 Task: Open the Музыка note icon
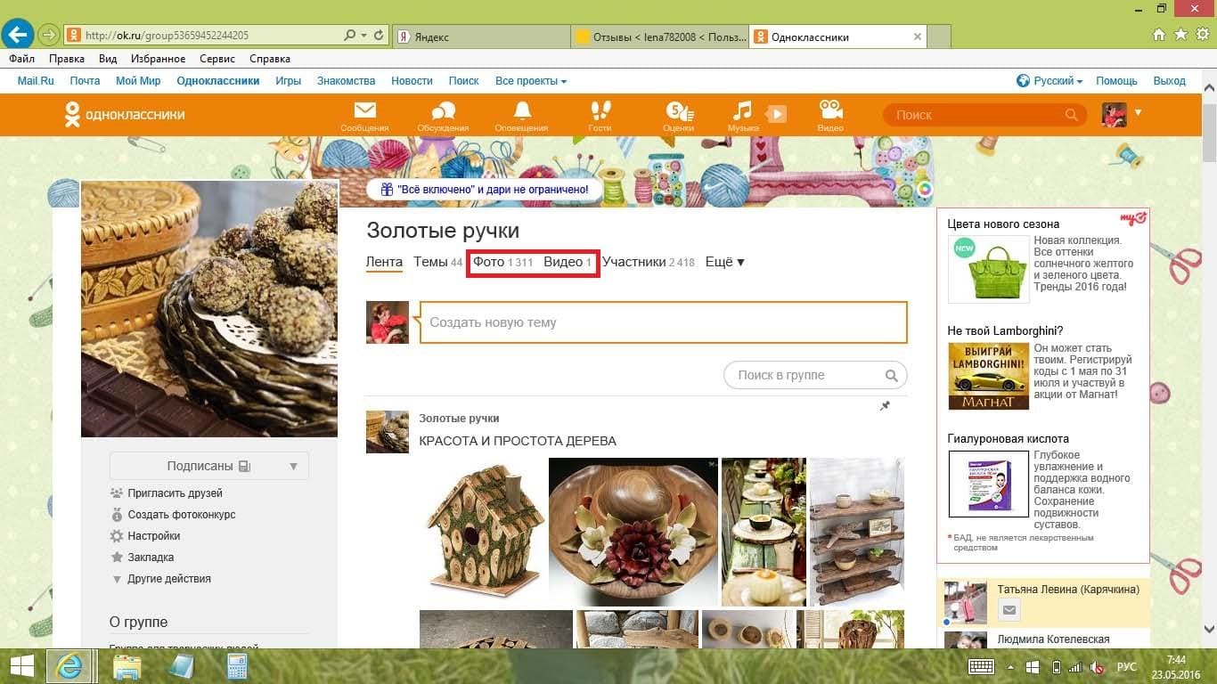click(x=742, y=111)
